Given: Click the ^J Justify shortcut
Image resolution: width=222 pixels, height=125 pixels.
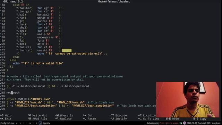Looking at the screenshot, I should 119,119.
